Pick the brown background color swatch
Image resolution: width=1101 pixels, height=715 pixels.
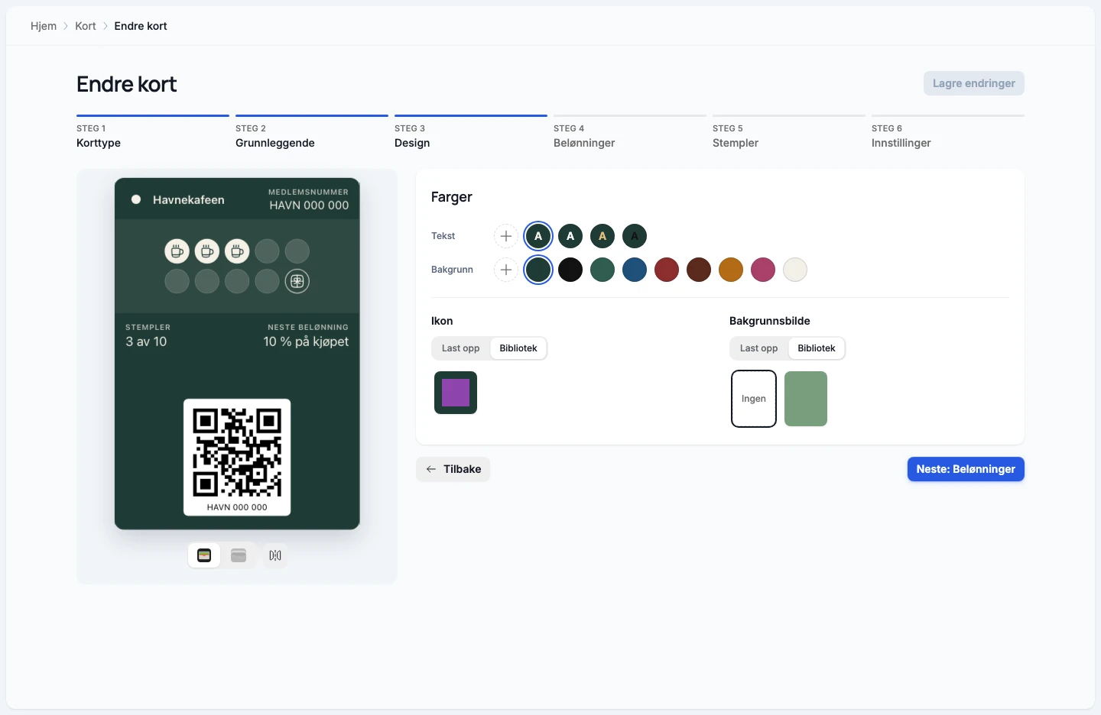coord(699,270)
